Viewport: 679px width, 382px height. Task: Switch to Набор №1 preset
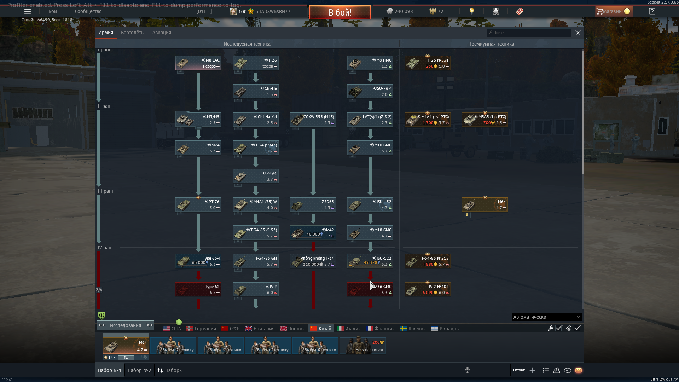(110, 370)
